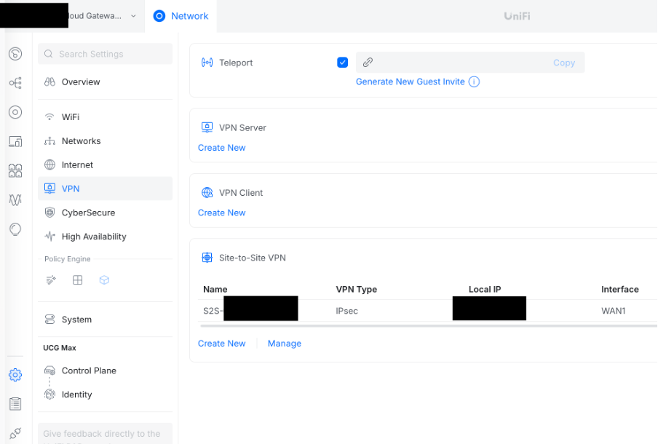Open the Insights lightbulb icon
Screen dimensions: 658x444
15,229
